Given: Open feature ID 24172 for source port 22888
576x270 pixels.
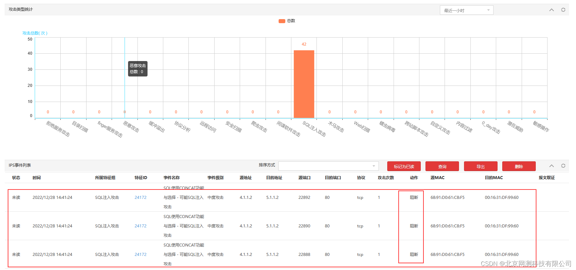Looking at the screenshot, I should pos(140,255).
